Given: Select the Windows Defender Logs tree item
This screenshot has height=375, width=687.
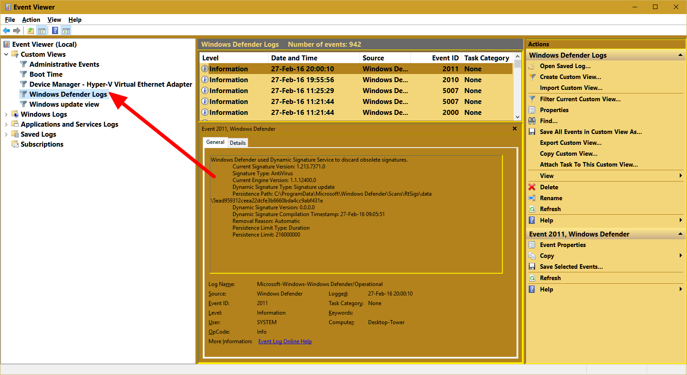Looking at the screenshot, I should click(68, 94).
